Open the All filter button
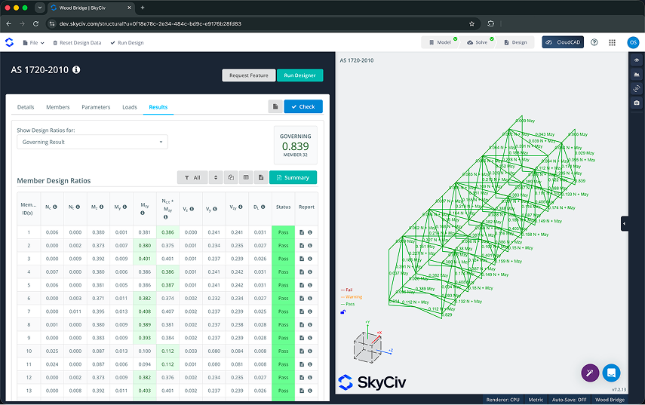The image size is (645, 405). (x=192, y=178)
